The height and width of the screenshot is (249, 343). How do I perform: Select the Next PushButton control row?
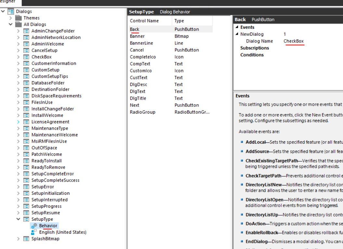(171, 105)
